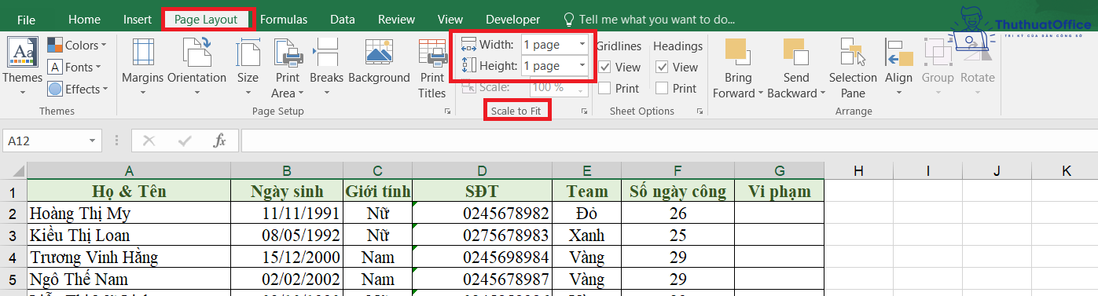The width and height of the screenshot is (1098, 296).
Task: Open Sheet Options dialog launcher
Action: coord(700,112)
